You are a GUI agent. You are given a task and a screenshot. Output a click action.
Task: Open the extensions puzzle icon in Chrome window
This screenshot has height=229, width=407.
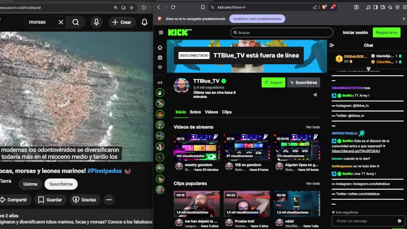[144, 8]
